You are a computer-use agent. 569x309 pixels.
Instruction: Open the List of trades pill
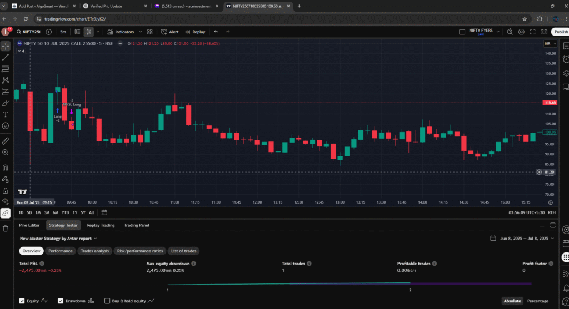183,251
